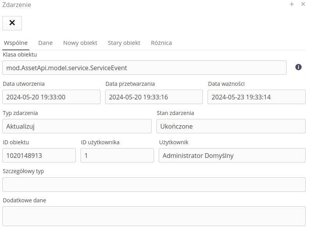Click the info icon beside Klasa obiektu

click(x=298, y=67)
